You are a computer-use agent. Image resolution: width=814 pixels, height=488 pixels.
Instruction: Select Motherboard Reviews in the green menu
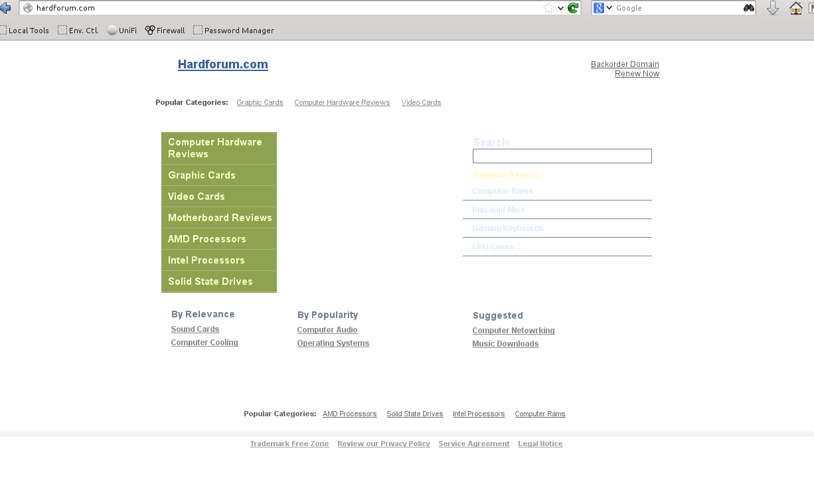point(220,218)
